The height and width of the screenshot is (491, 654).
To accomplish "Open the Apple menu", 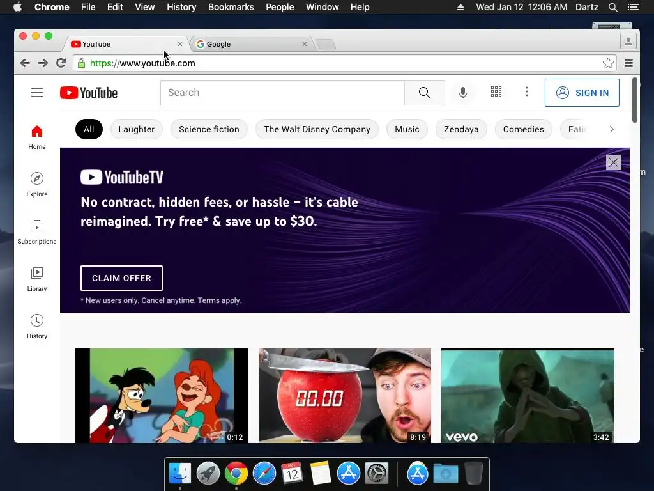I will 17,7.
